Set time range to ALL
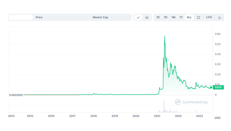Image resolution: width=231 pixels, height=131 pixels. point(189,17)
